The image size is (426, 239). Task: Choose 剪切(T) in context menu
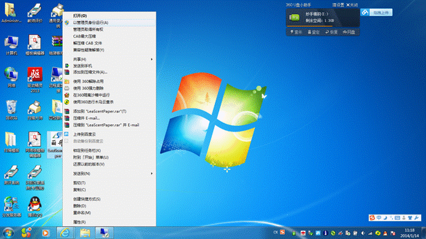pyautogui.click(x=110, y=183)
